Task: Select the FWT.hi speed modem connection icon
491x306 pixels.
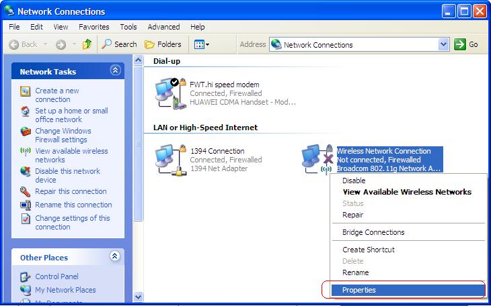Action: [x=171, y=93]
